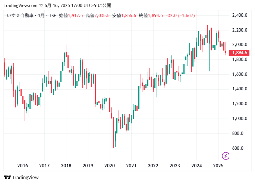Image resolution: width=255 pixels, height=184 pixels.
Task: Click the '800.0' price axis label
Action: [238, 133]
